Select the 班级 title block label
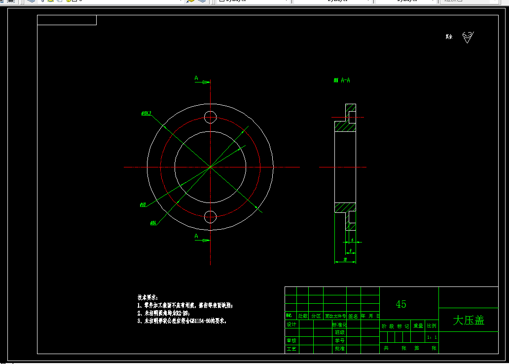509x364 pixels. [339, 332]
